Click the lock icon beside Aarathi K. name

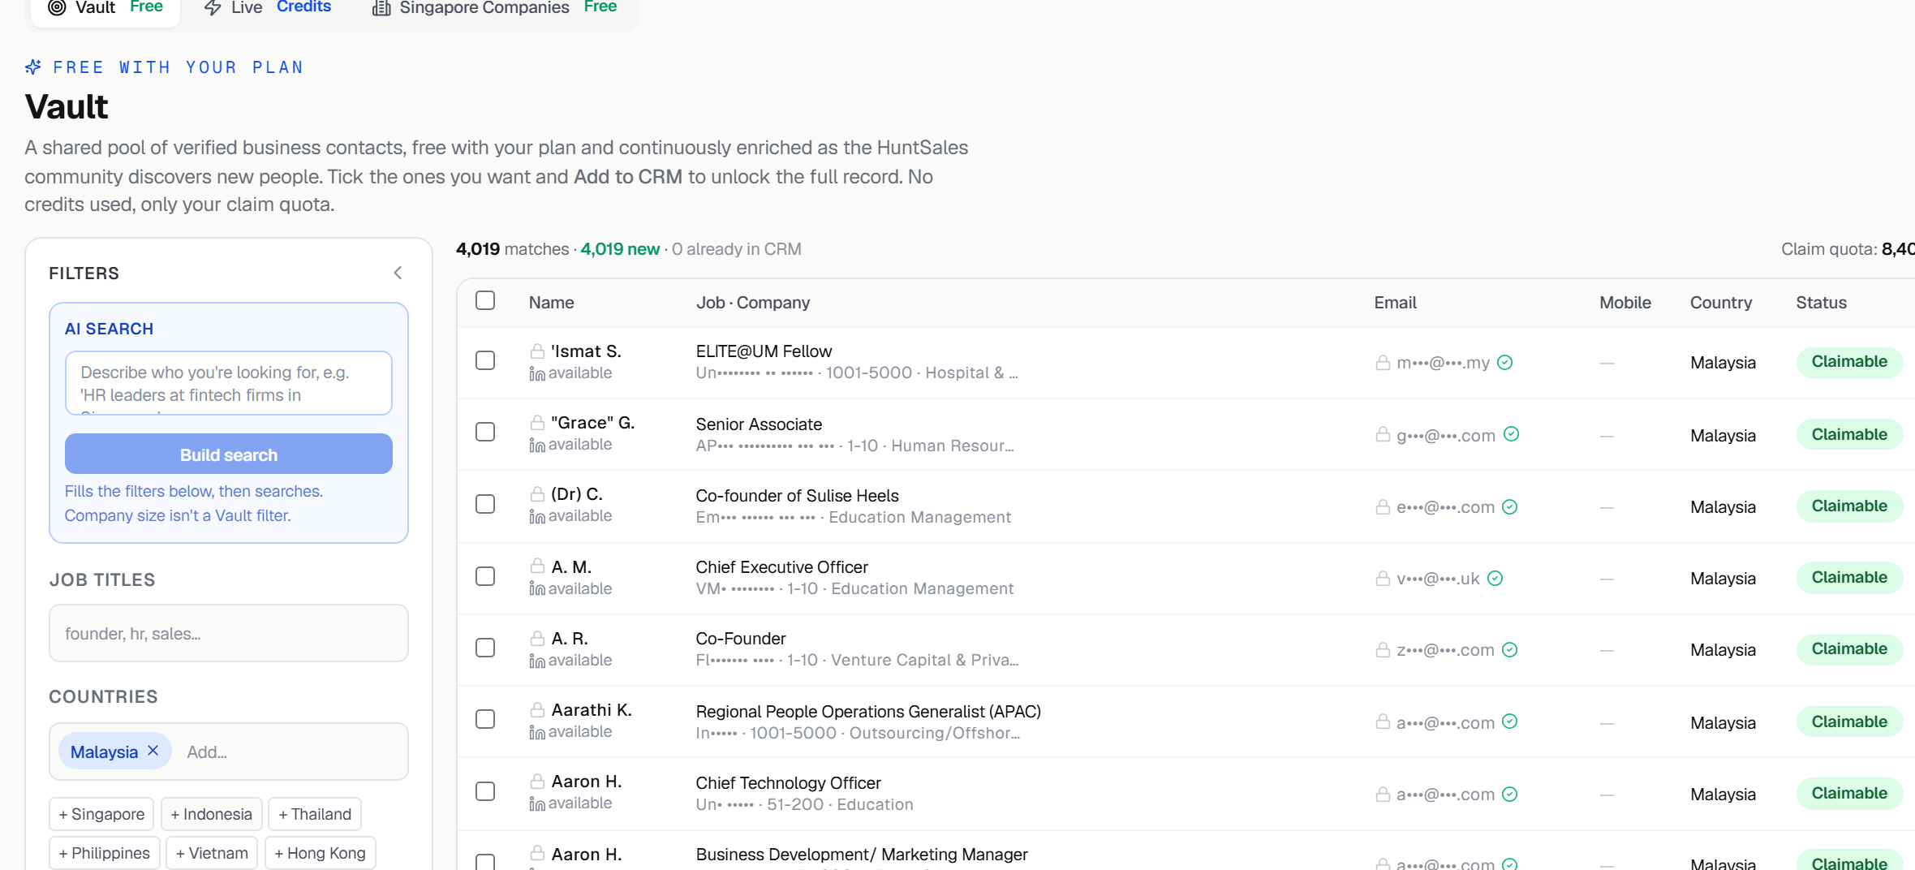coord(537,709)
